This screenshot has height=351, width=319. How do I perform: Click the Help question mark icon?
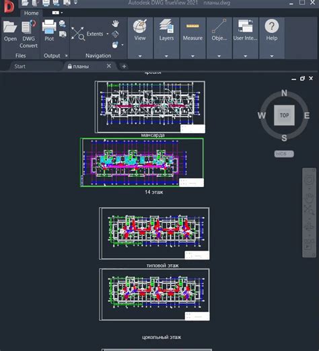[272, 26]
